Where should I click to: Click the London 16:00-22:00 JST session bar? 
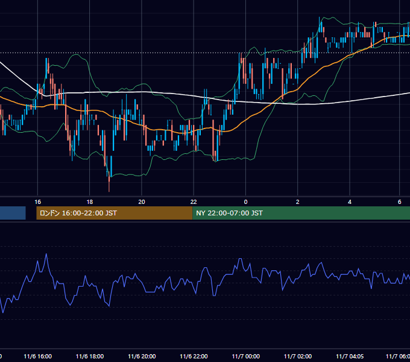(x=115, y=213)
